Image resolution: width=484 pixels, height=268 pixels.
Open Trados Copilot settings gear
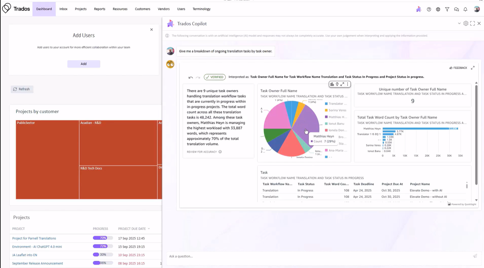pos(466,23)
